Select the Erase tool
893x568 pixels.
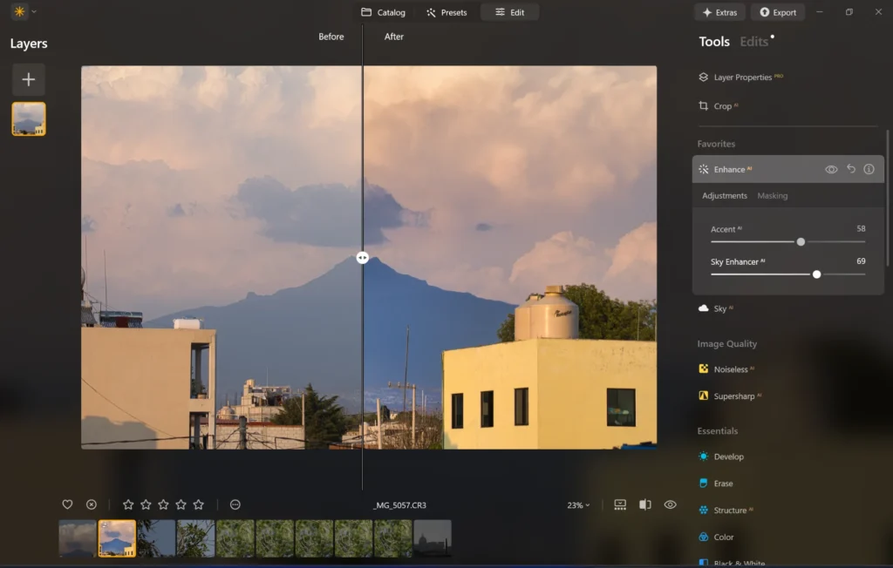click(725, 483)
